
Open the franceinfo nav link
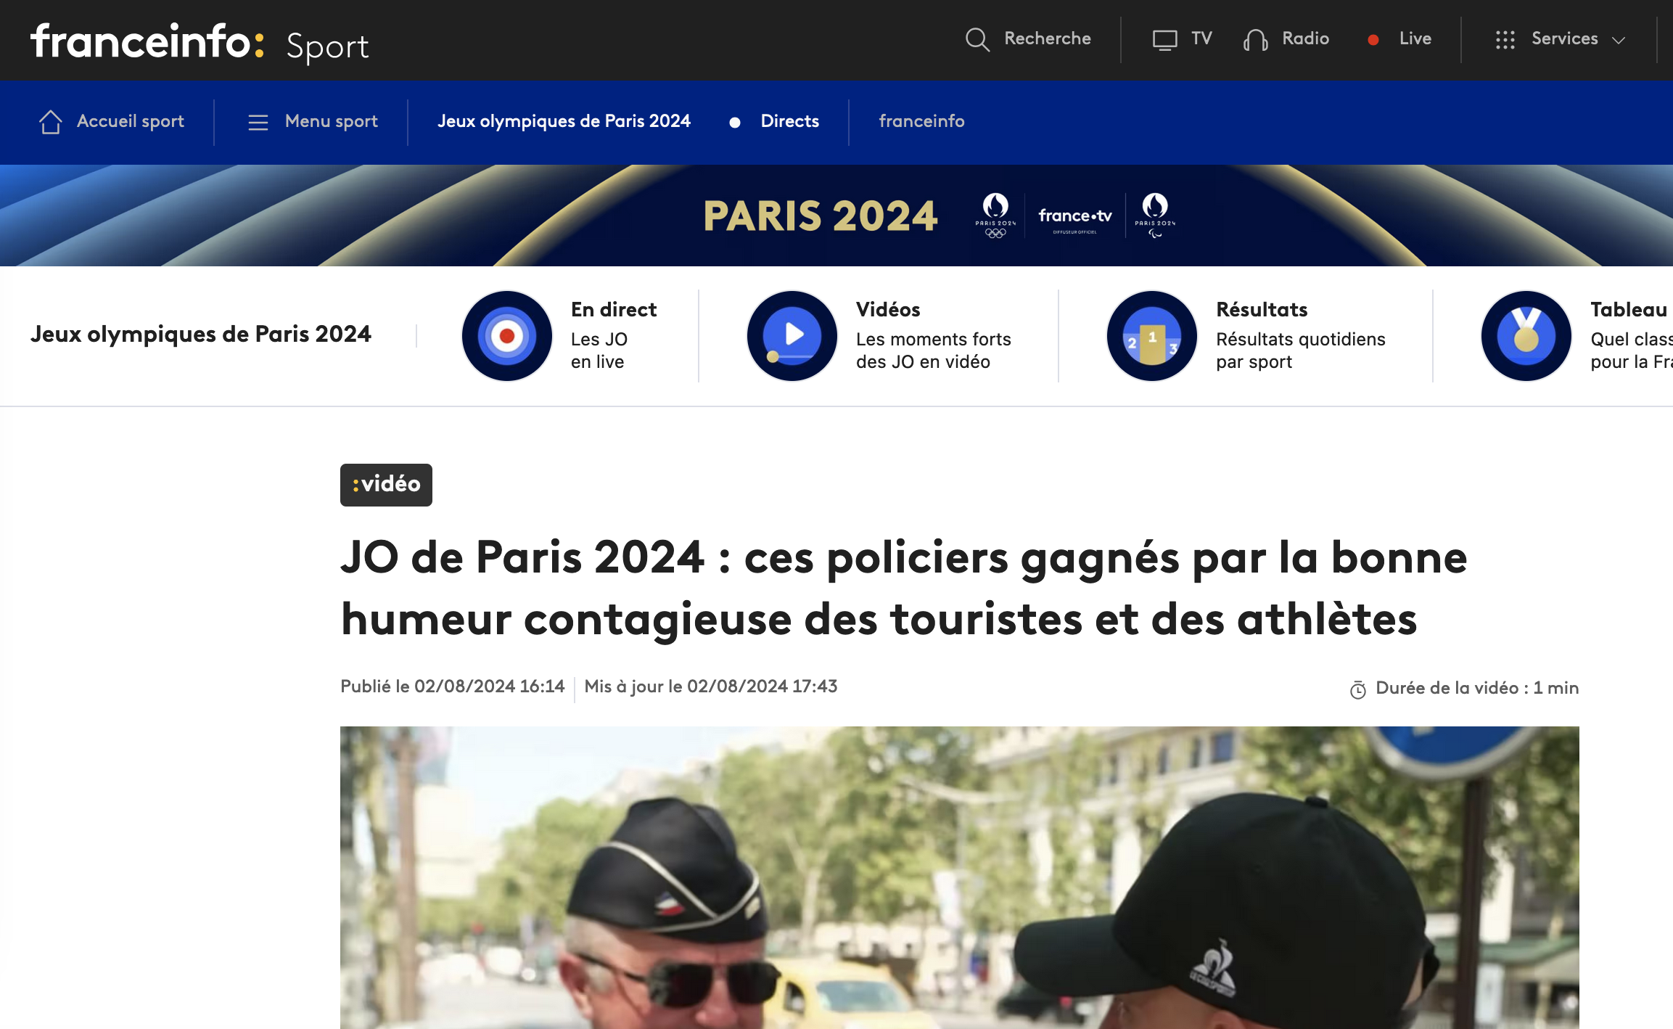[921, 121]
